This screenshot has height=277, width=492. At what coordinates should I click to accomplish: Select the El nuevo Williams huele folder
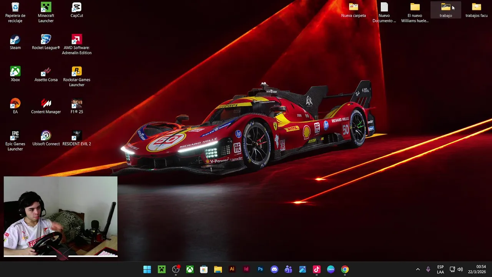[415, 12]
